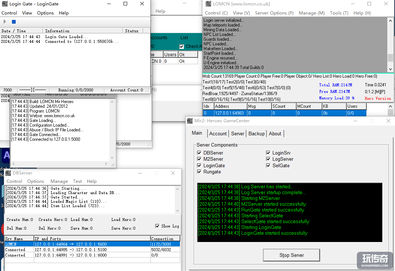The width and height of the screenshot is (395, 271).
Task: Click the LOMCN window title bar icon
Action: [x=208, y=4]
